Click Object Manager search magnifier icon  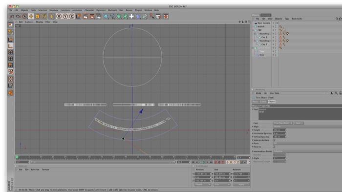[x=337, y=19]
